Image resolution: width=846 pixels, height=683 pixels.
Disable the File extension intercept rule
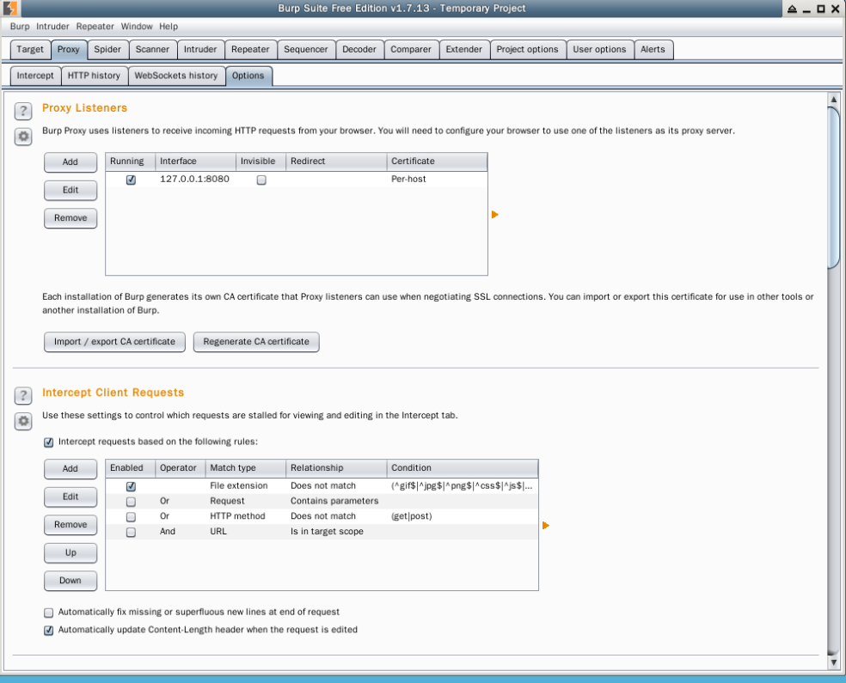[x=131, y=486]
